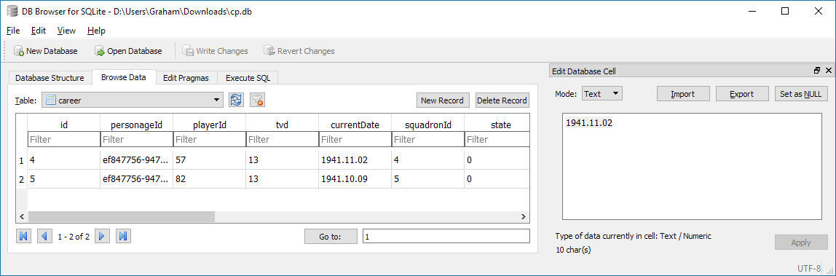Go to the previous page of records

[44, 236]
